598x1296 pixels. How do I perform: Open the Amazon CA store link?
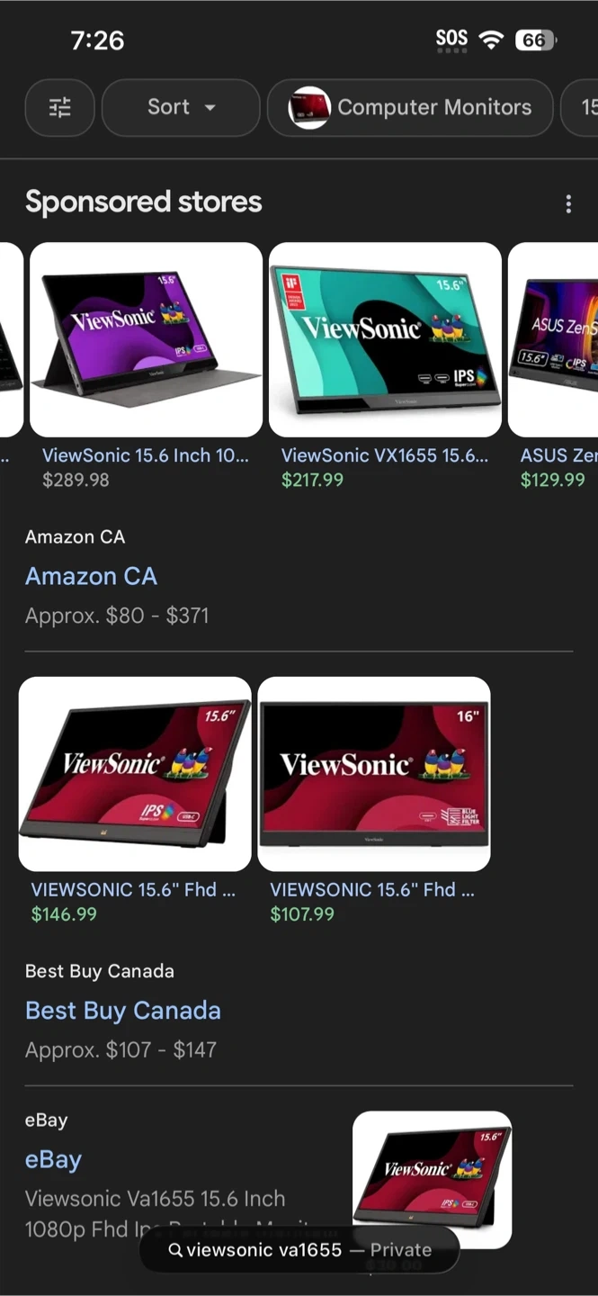(x=91, y=576)
